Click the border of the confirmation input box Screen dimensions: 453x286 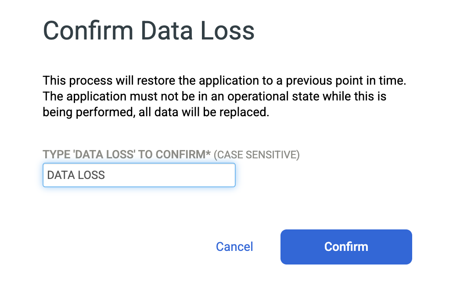[x=139, y=164]
